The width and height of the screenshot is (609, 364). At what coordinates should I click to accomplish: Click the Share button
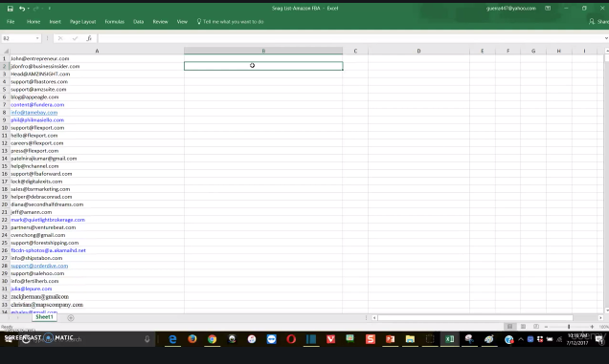pos(598,22)
